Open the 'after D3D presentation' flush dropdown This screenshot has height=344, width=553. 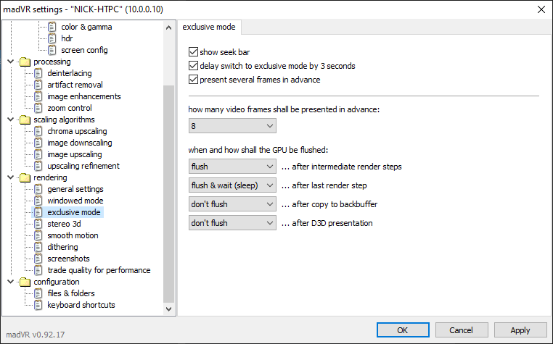tap(232, 223)
